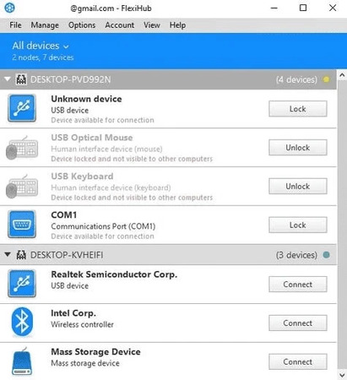Click "Mass Storage Device" name text
The image size is (347, 380).
95,351
